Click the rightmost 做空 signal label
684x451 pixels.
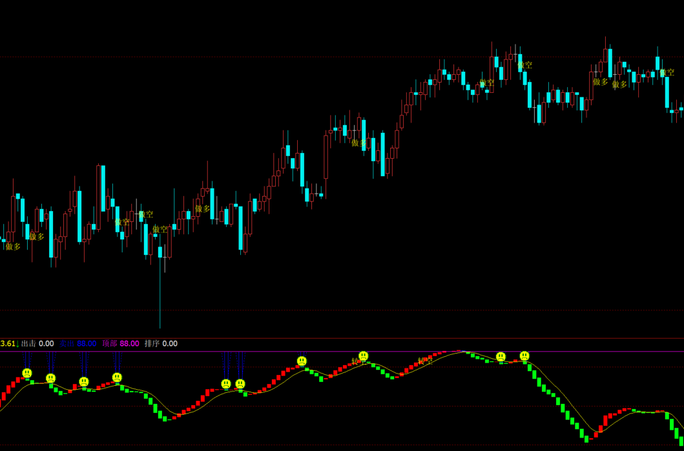point(667,73)
